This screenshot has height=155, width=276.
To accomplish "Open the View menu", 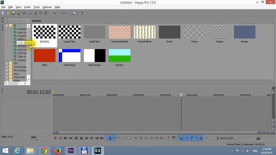I will [x=18, y=7].
